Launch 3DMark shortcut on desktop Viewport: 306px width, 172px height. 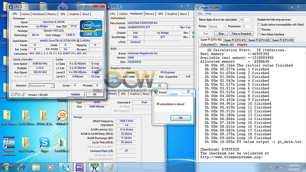[62, 117]
